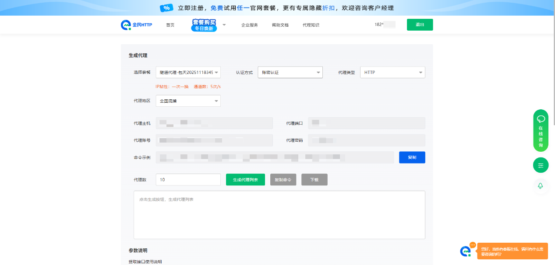Click the percent discount icon in banner
555x265 pixels.
coord(166,8)
